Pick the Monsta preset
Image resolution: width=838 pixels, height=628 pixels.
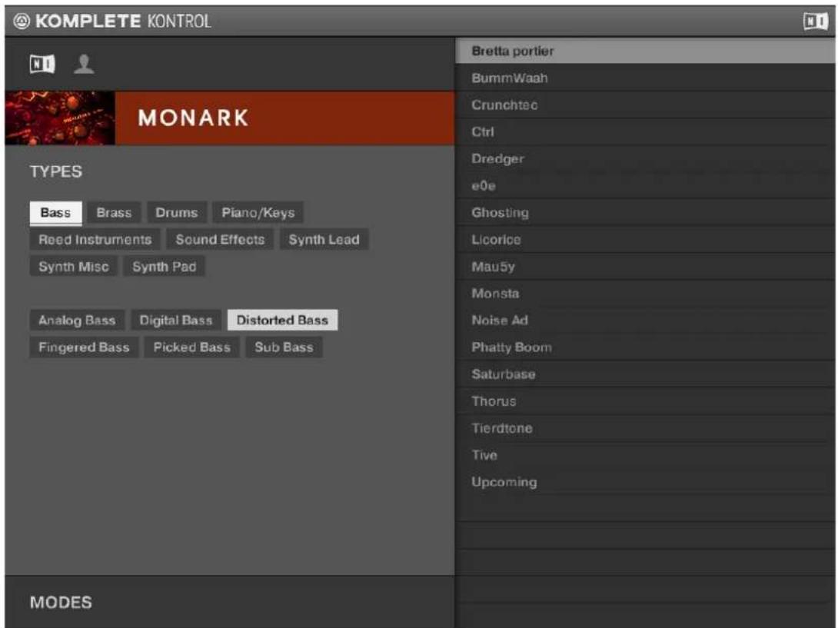point(645,294)
